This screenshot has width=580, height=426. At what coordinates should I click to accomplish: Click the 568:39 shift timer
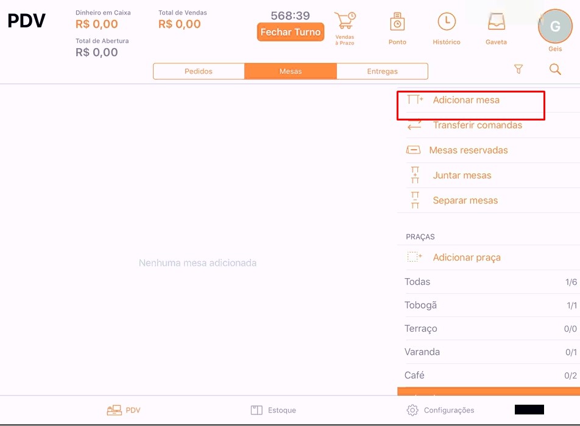pyautogui.click(x=291, y=15)
